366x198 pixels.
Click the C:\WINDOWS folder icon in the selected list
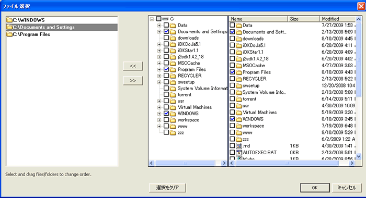9,20
